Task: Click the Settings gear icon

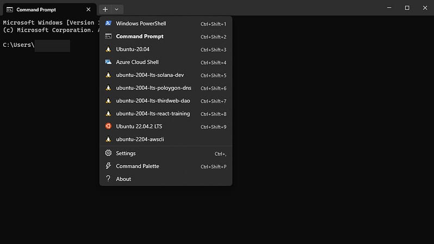Action: point(108,153)
